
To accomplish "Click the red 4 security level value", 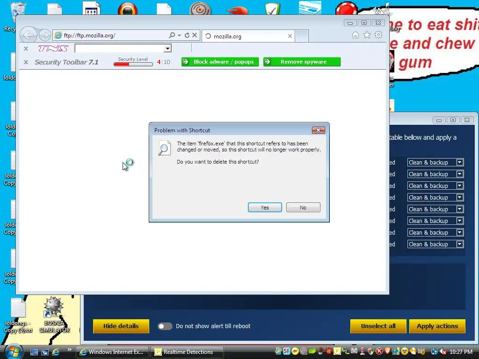I will (x=159, y=62).
